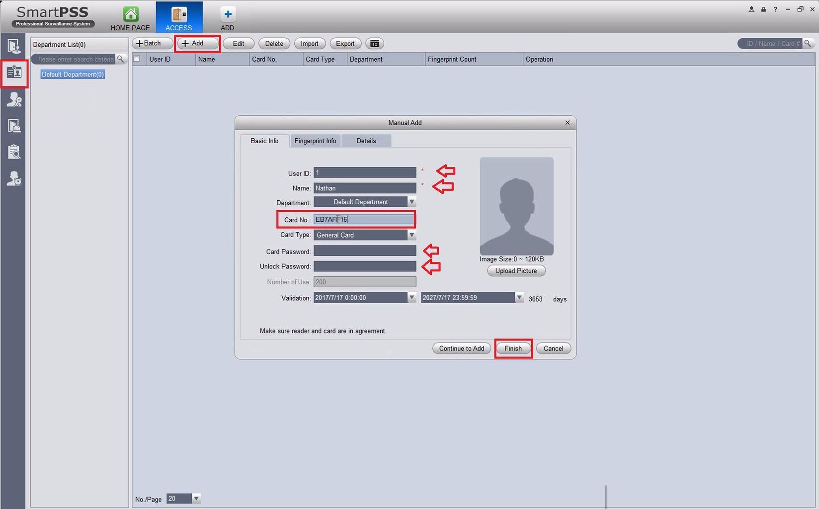The image size is (819, 509).
Task: Switch to the Details tab
Action: (x=366, y=141)
